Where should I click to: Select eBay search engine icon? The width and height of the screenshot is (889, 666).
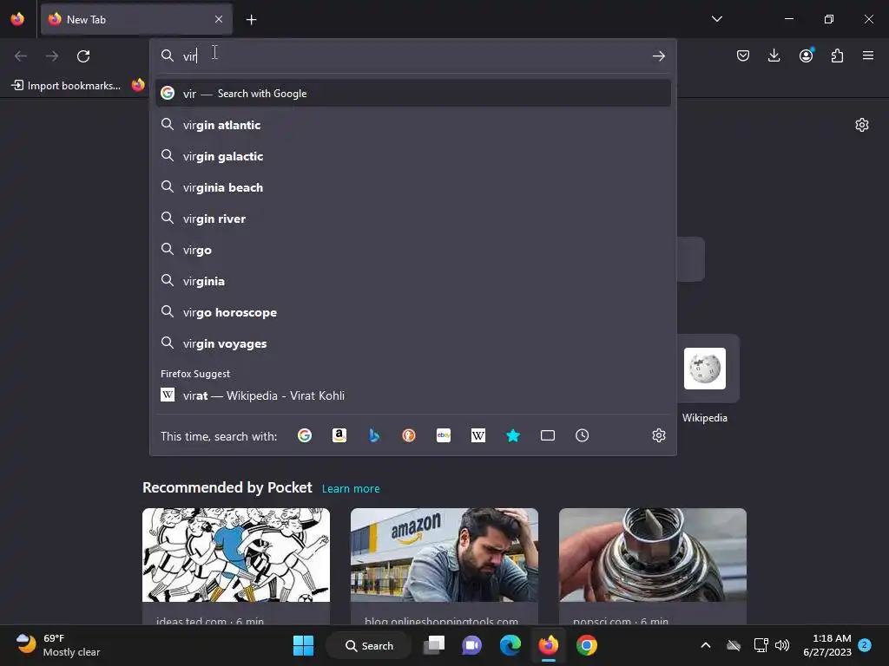pyautogui.click(x=444, y=435)
